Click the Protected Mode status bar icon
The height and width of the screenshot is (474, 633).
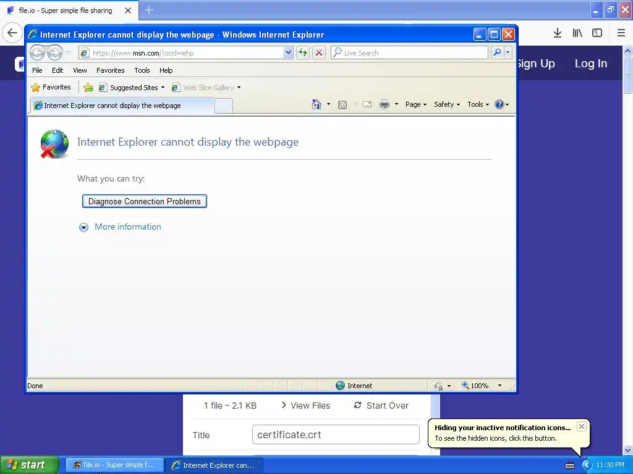point(438,386)
